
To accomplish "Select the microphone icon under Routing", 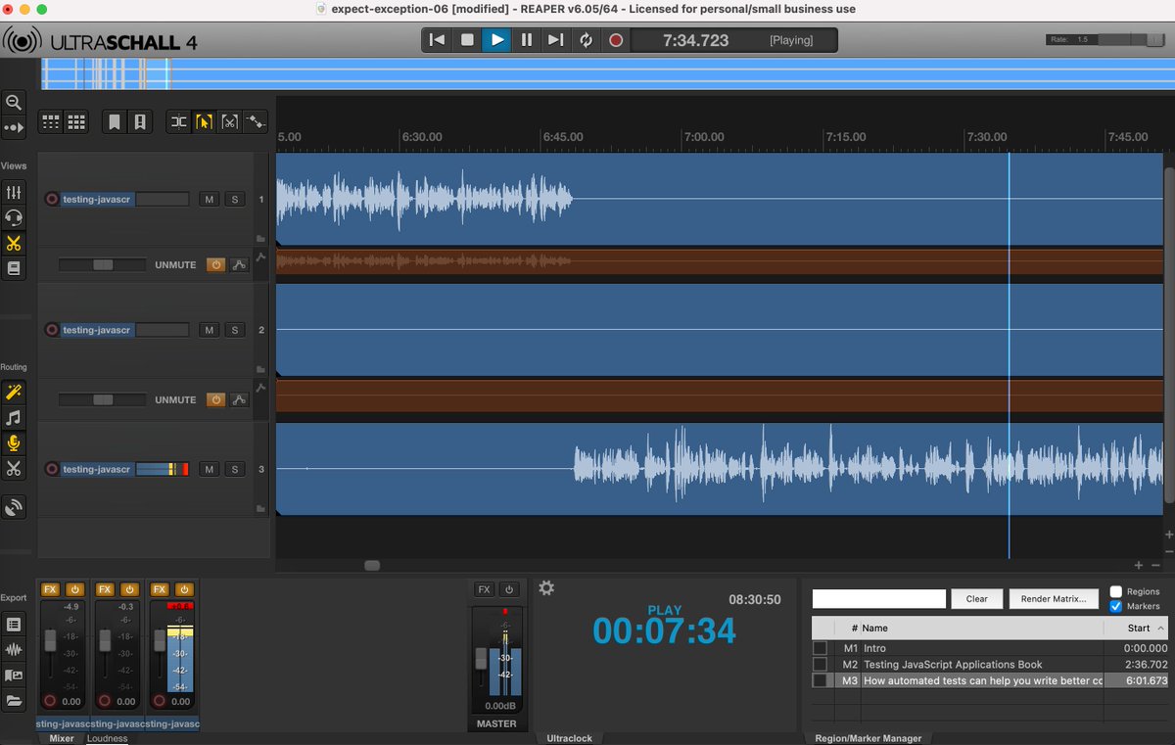I will [14, 443].
